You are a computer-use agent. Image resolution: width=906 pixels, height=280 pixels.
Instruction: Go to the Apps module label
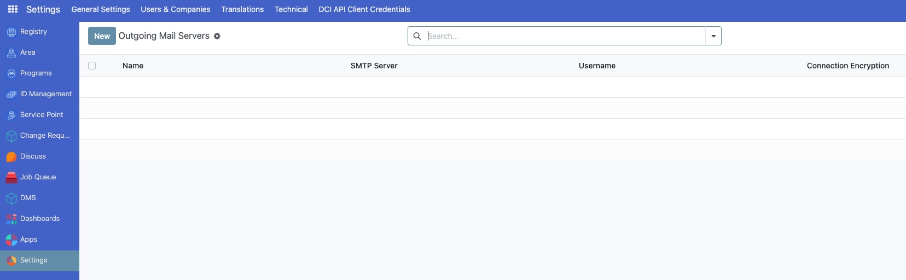pos(28,240)
